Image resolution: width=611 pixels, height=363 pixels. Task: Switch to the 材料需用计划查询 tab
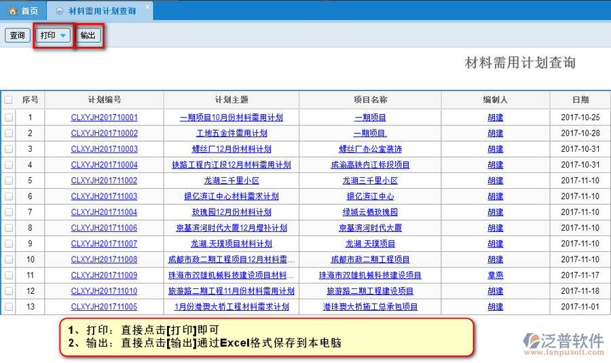click(102, 11)
